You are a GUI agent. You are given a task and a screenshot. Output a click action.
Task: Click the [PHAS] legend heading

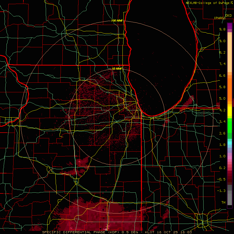click(x=220, y=18)
